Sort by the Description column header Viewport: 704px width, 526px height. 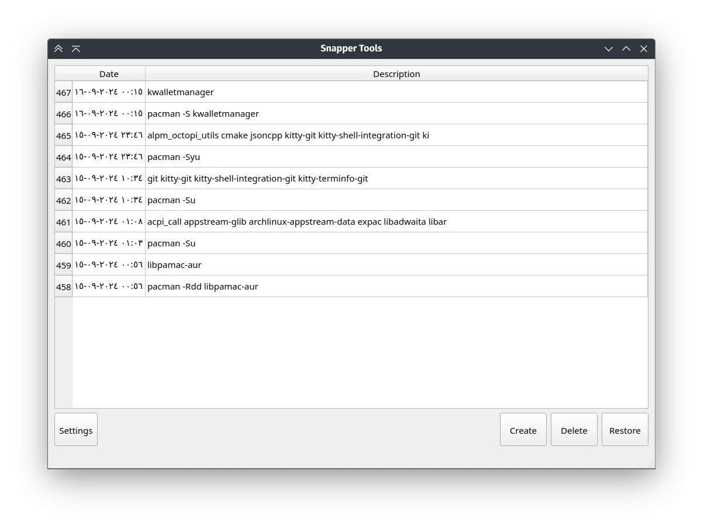tap(396, 74)
